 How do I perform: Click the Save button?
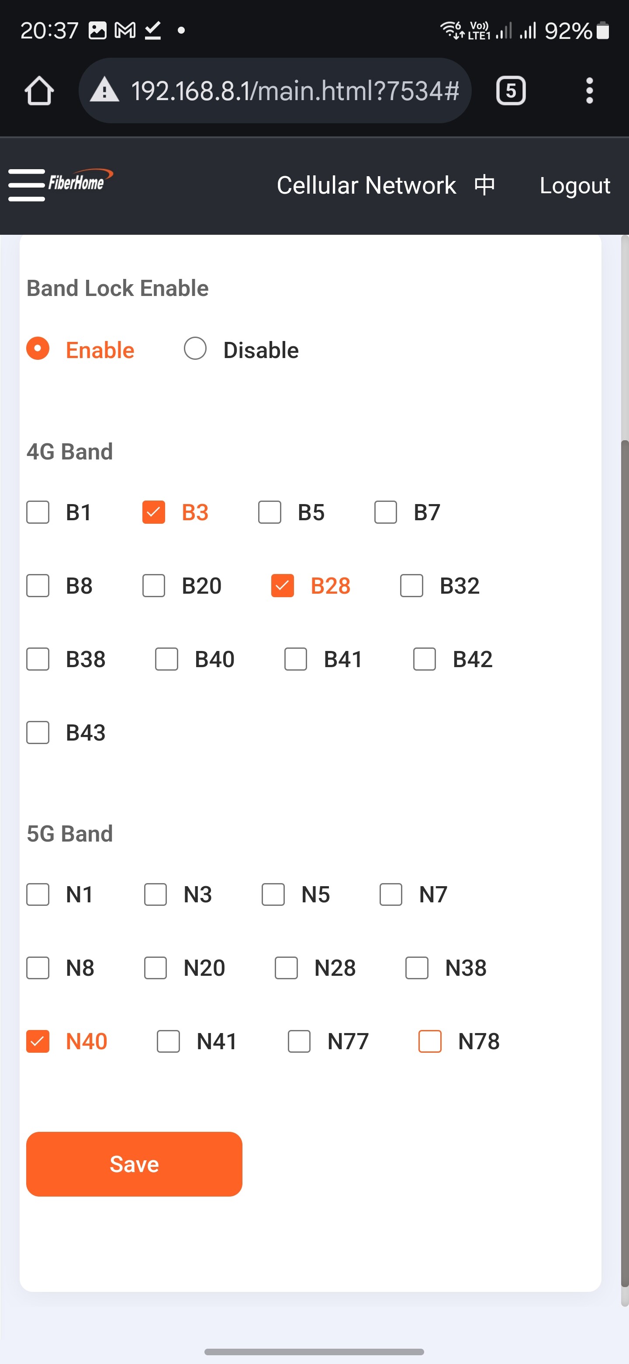135,1164
